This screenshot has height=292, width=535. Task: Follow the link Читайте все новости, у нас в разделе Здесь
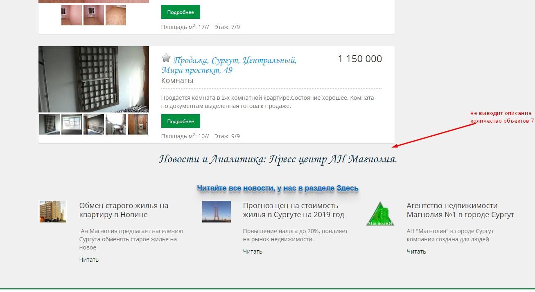(x=278, y=188)
